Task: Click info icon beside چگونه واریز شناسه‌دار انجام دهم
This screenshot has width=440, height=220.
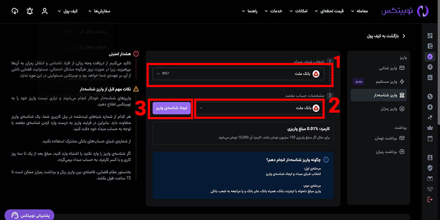Action: pos(326,160)
